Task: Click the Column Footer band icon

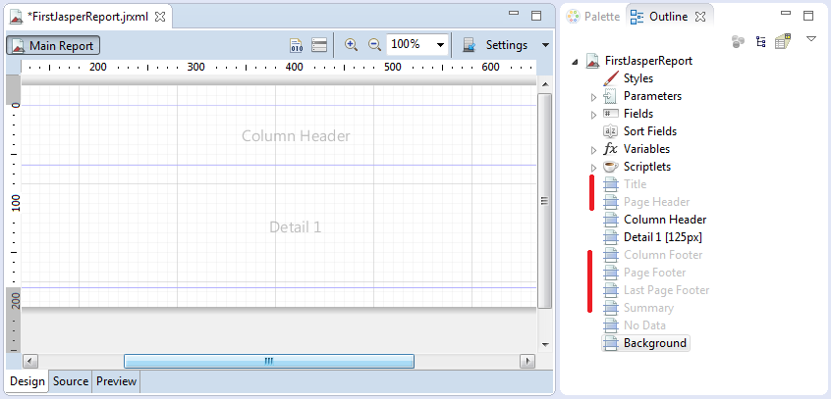Action: click(x=611, y=255)
